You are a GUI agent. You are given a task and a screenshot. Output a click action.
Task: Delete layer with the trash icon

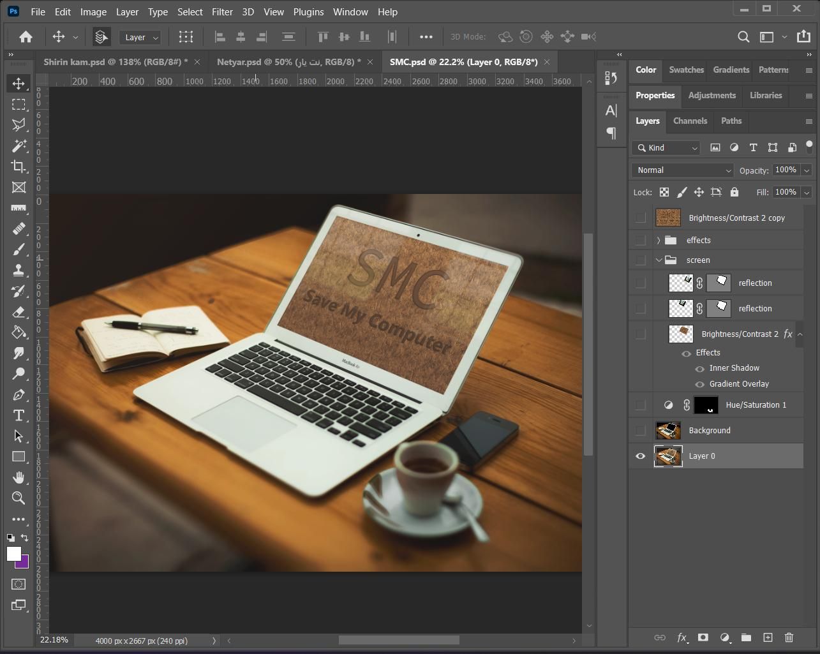(789, 637)
